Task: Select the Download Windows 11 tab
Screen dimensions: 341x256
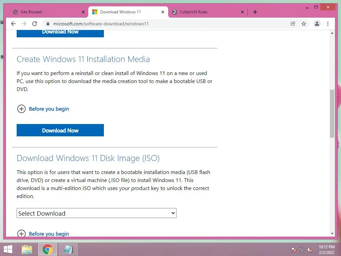Action: (x=128, y=12)
